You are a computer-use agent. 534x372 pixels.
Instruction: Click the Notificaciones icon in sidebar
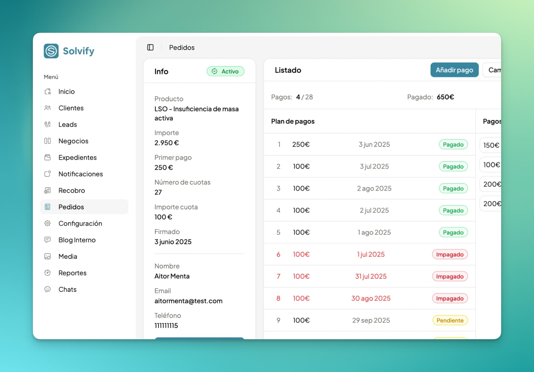[x=47, y=174]
